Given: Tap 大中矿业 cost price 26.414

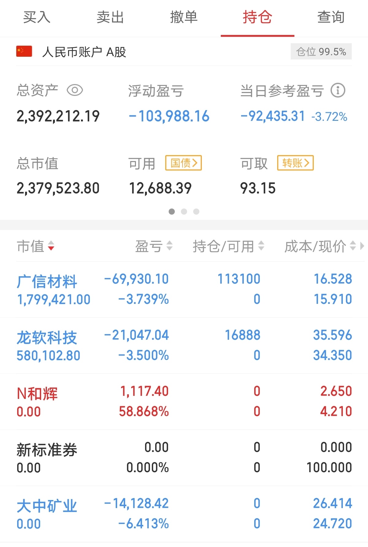Looking at the screenshot, I should (x=332, y=503).
